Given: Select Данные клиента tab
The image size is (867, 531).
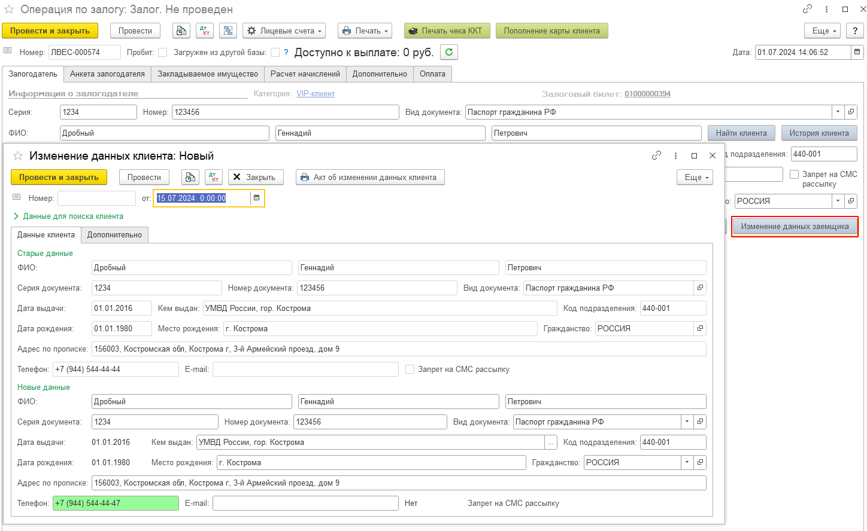Looking at the screenshot, I should coord(46,234).
